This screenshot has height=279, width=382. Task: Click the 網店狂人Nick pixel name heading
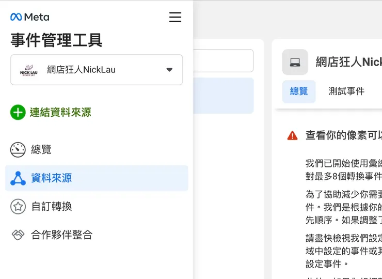coord(349,62)
